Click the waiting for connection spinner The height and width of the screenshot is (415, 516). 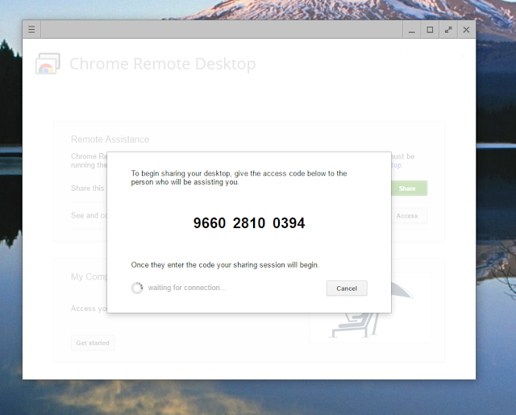(137, 288)
